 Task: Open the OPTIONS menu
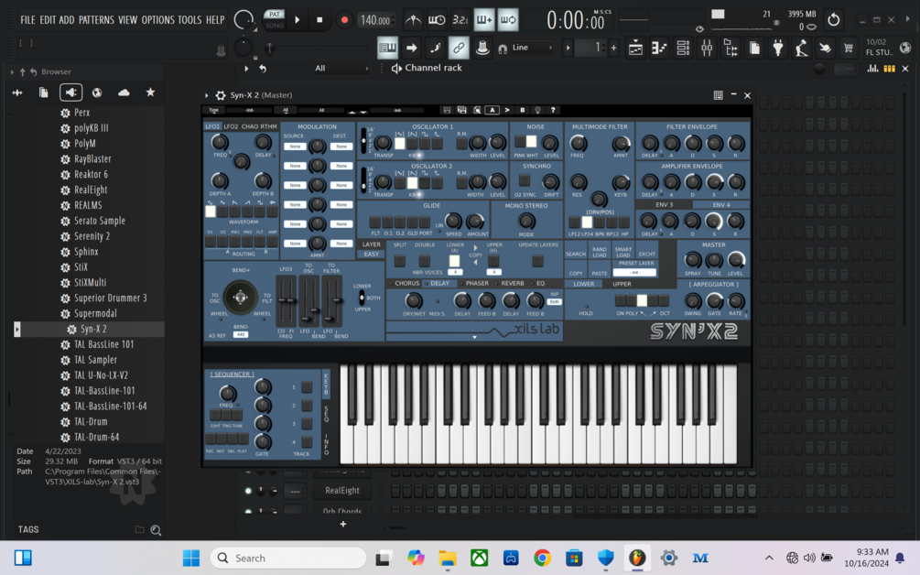pyautogui.click(x=157, y=20)
